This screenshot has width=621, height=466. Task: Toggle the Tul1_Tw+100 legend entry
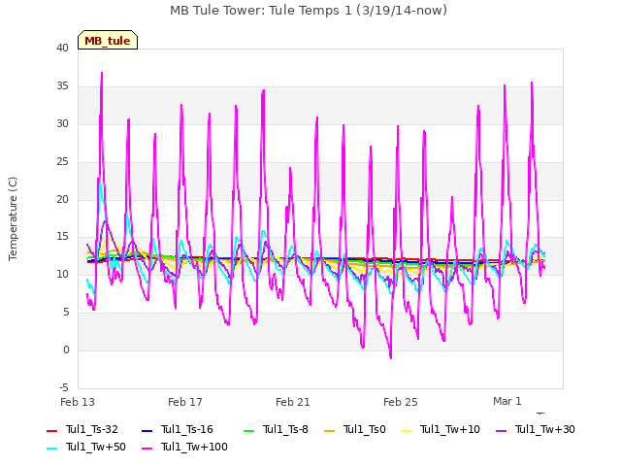184,447
